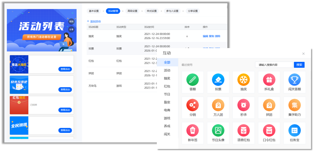Focus the 请输入搜索内容 search field
Screen dimensions: 314x153
[x=274, y=65]
